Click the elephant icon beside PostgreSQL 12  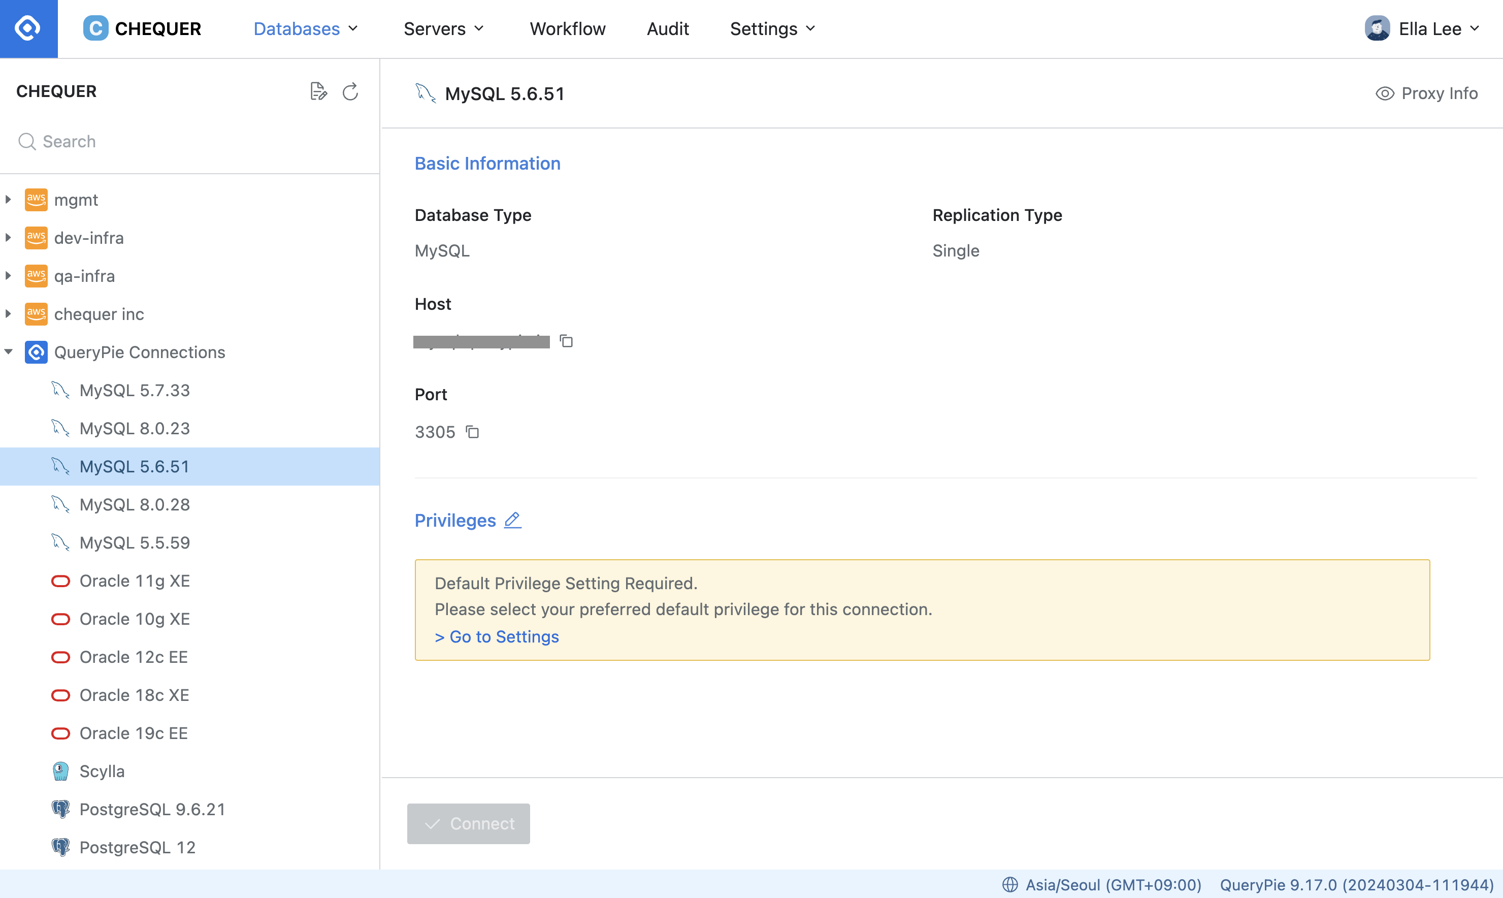[x=60, y=847]
